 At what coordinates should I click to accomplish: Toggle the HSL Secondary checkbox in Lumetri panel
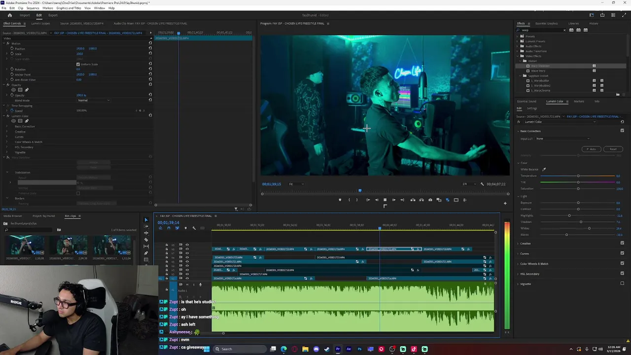(x=622, y=274)
